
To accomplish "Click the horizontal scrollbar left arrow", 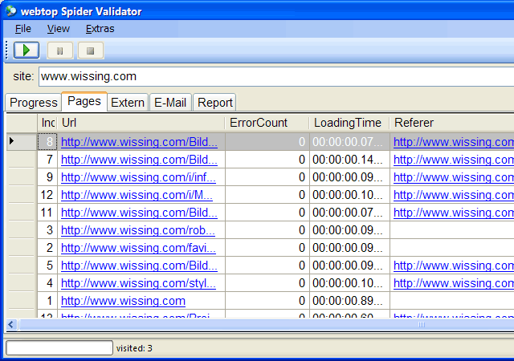I will (11, 325).
